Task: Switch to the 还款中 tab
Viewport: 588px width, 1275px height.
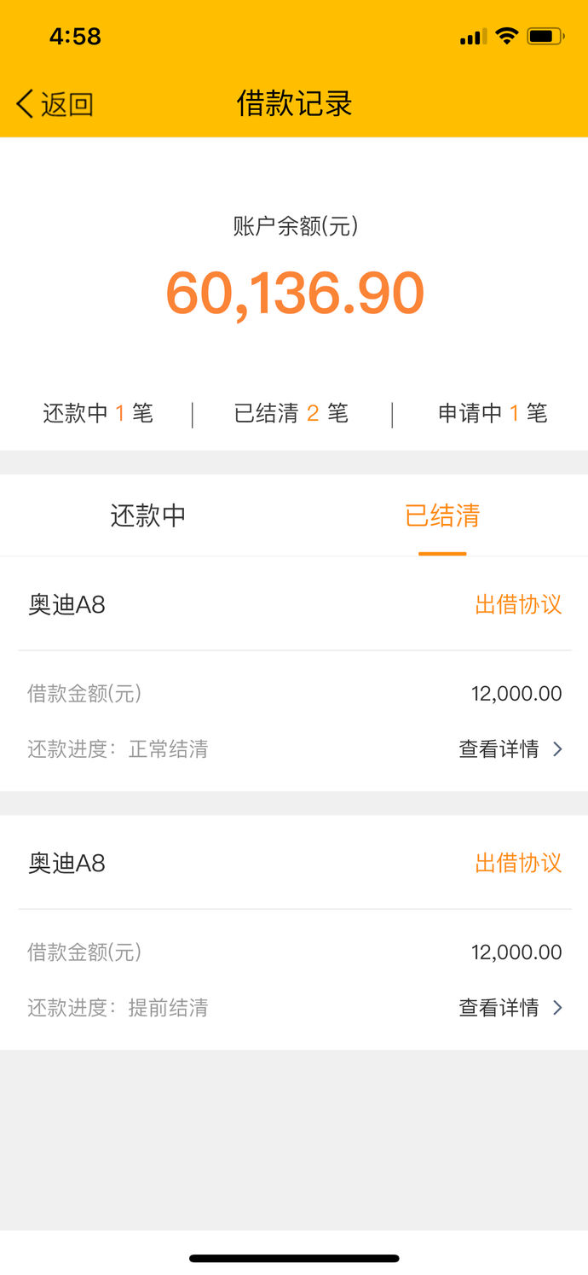Action: pos(147,515)
